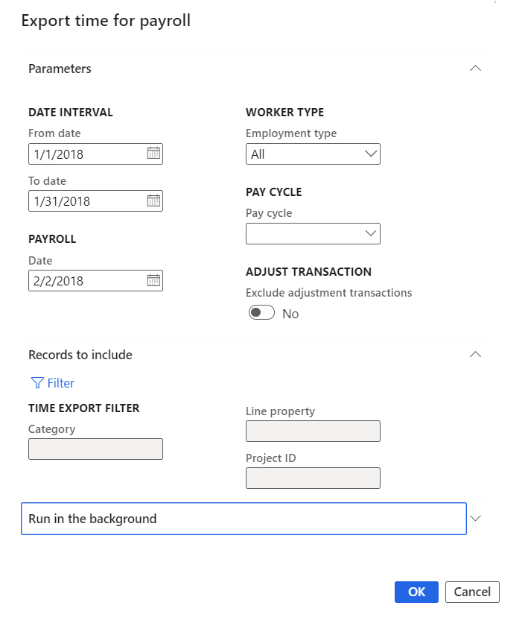Click the Records to include header
525x626 pixels.
pyautogui.click(x=80, y=355)
